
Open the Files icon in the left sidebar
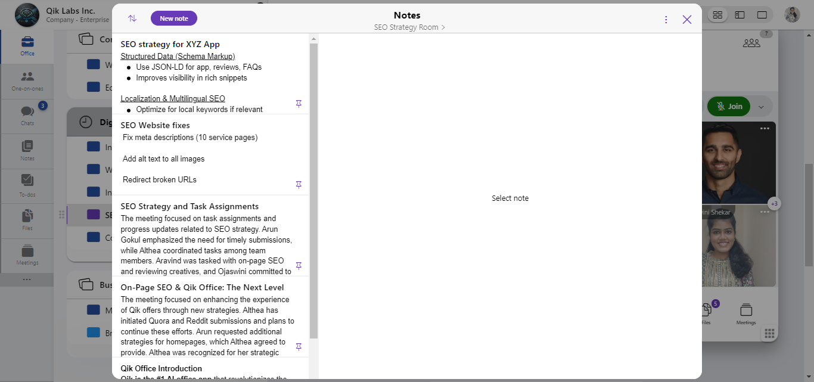27,219
